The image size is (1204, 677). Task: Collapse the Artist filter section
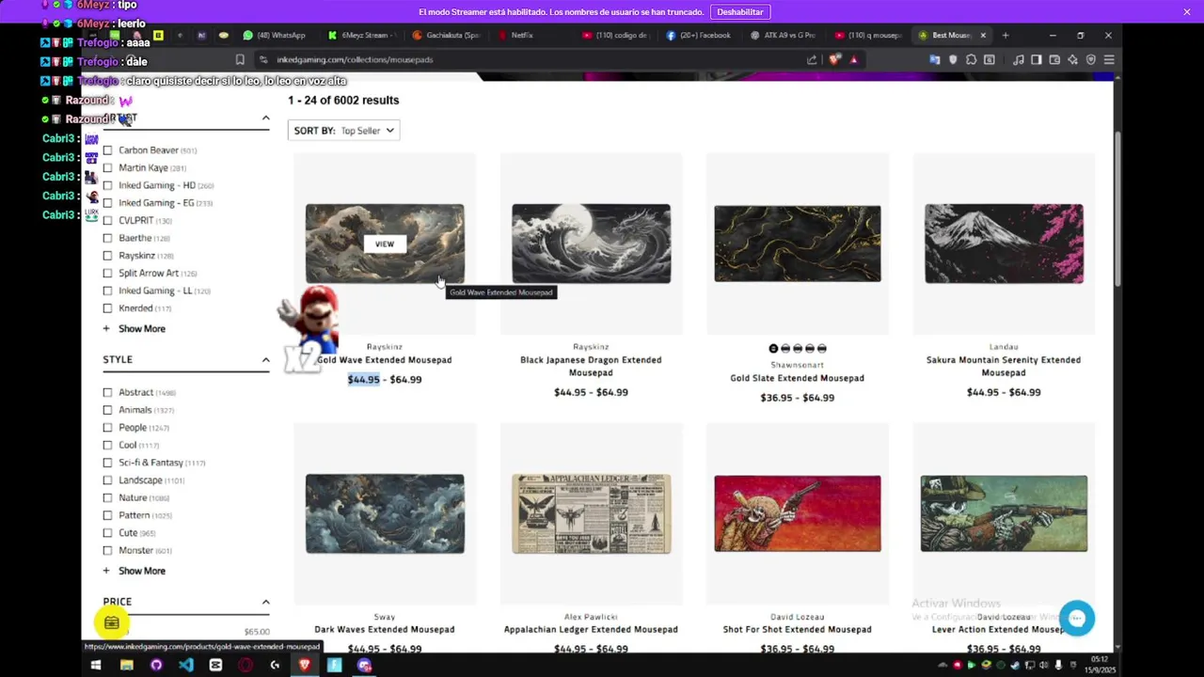265,118
